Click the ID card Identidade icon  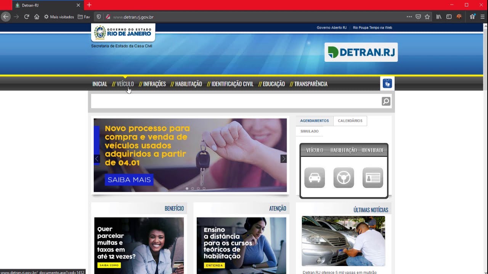click(372, 178)
